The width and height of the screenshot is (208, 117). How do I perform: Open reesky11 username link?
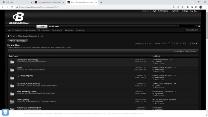pos(153,11)
